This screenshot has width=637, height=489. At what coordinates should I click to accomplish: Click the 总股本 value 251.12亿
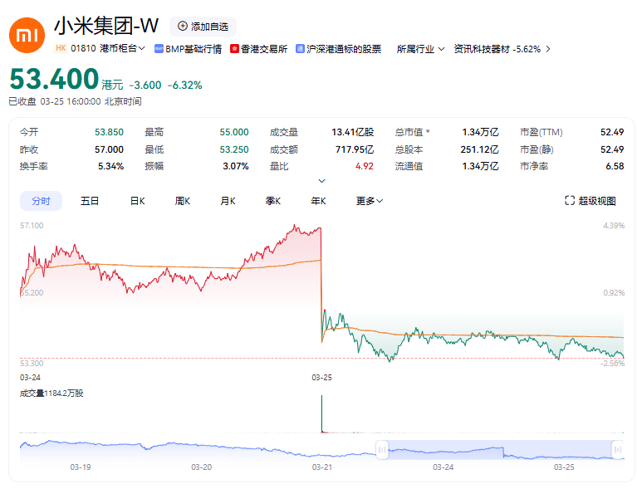(x=479, y=149)
